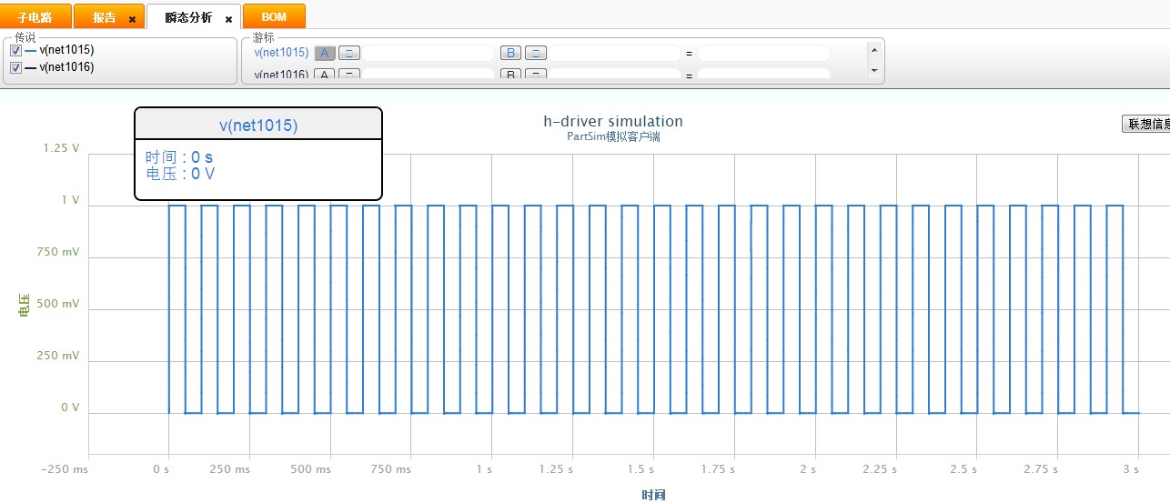Click the 时间 x-axis title
The height and width of the screenshot is (503, 1170).
pos(653,495)
